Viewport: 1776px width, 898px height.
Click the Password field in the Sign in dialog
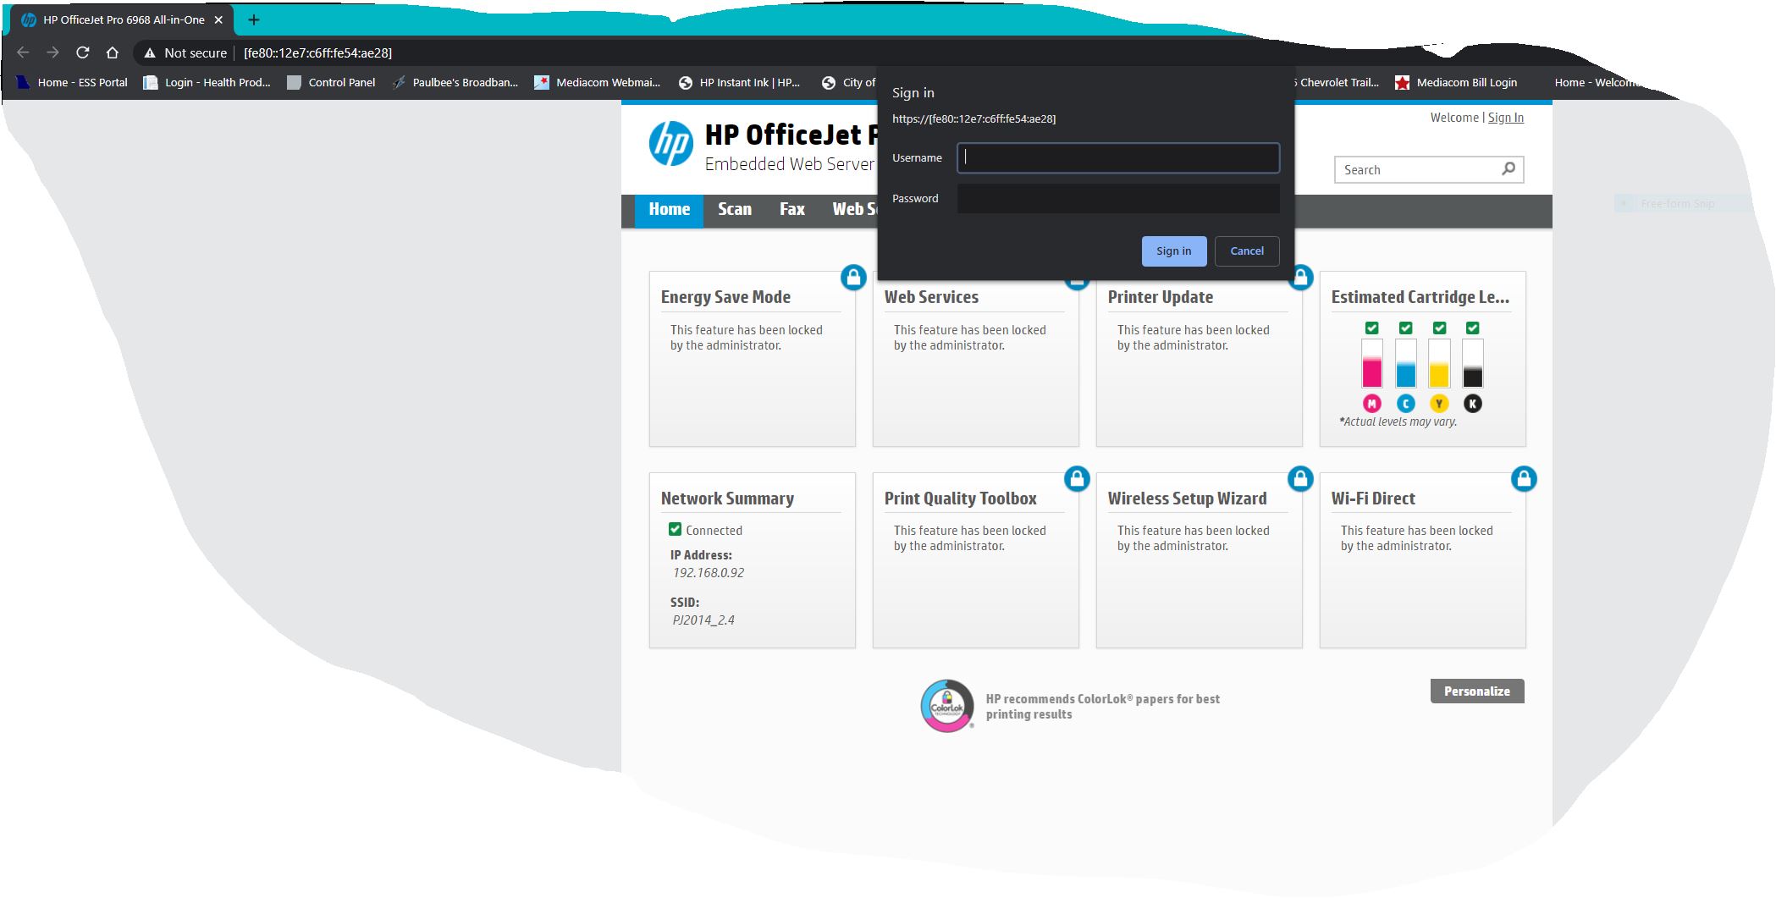[x=1118, y=199]
